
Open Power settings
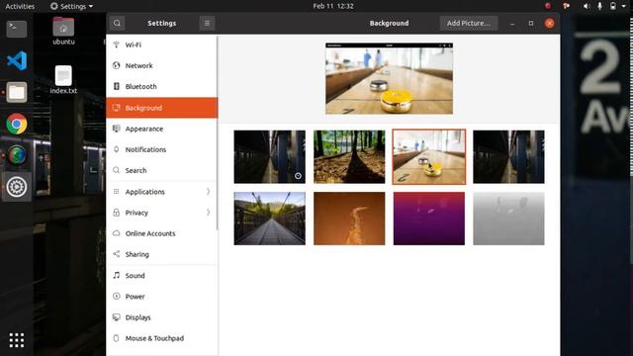162,297
